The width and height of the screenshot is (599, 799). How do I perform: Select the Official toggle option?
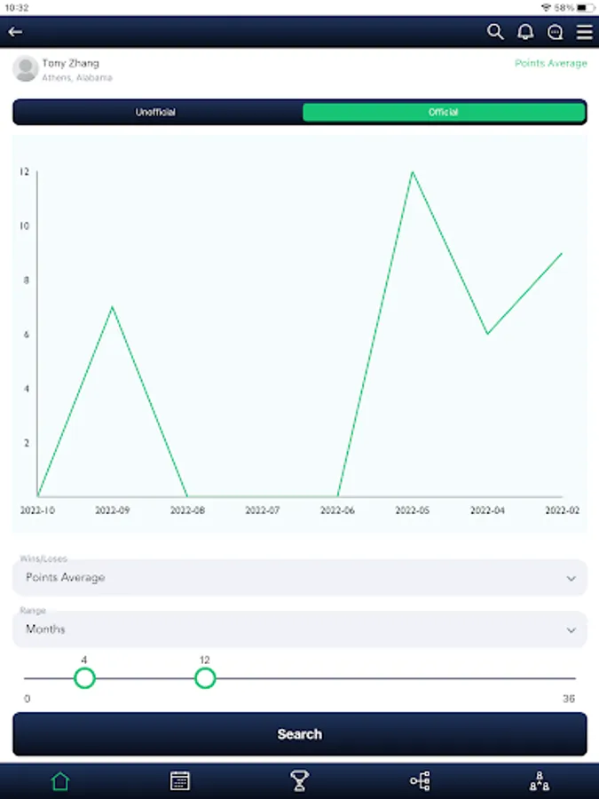[444, 113]
